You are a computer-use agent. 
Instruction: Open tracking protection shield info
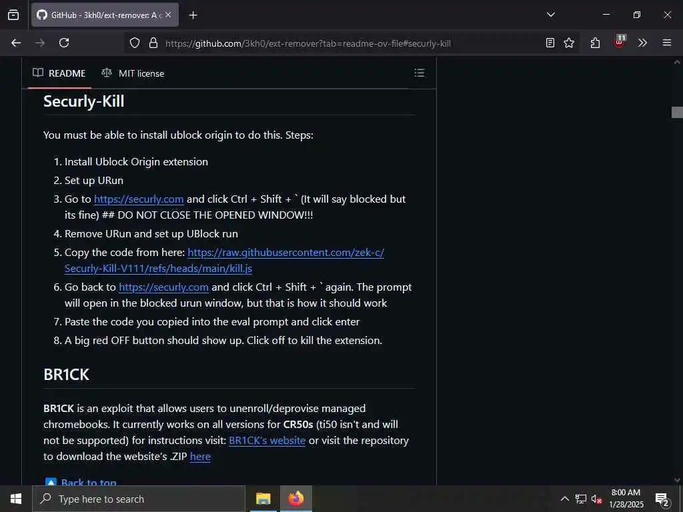[135, 43]
